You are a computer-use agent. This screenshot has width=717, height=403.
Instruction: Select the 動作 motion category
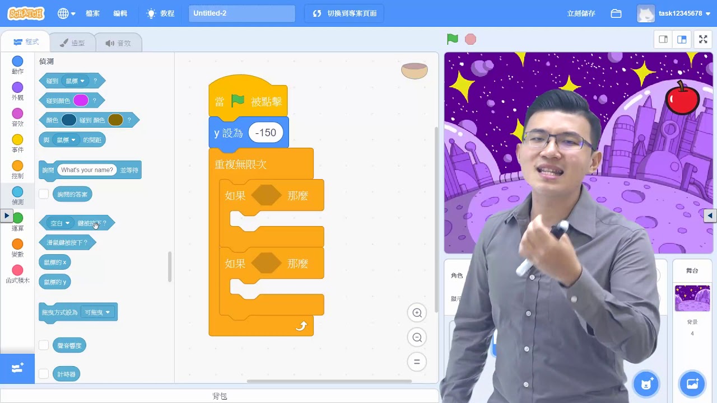click(17, 65)
